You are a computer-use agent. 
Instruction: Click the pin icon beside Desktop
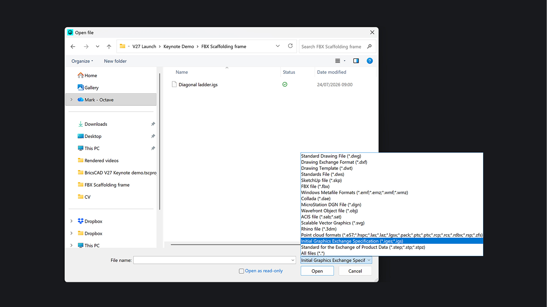pyautogui.click(x=153, y=136)
